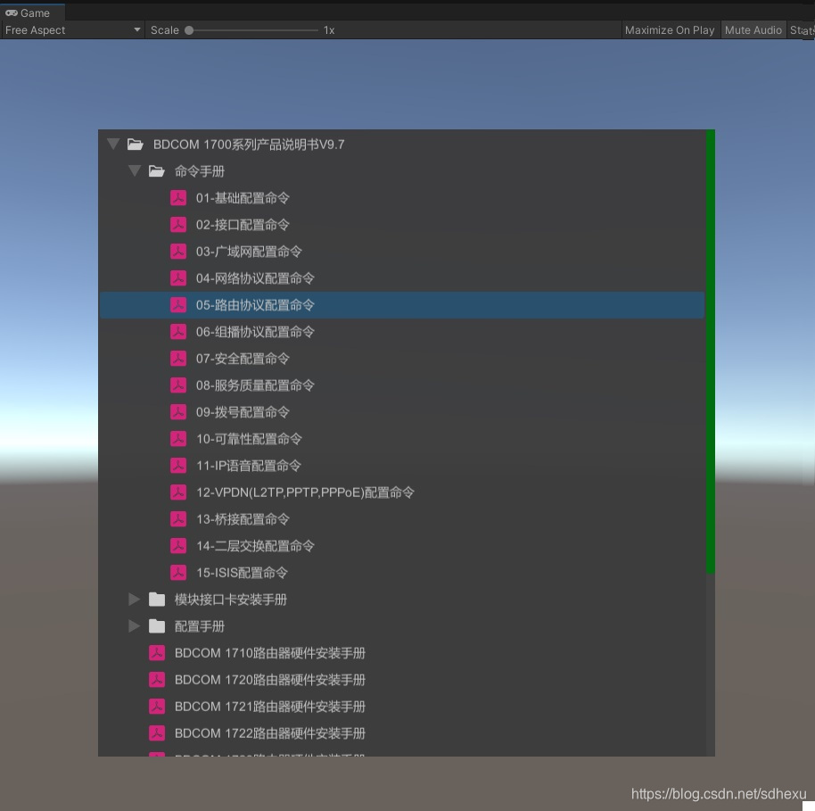Click the PDF icon for 04-网络协议配置命令
Image resolution: width=815 pixels, height=811 pixels.
178,278
